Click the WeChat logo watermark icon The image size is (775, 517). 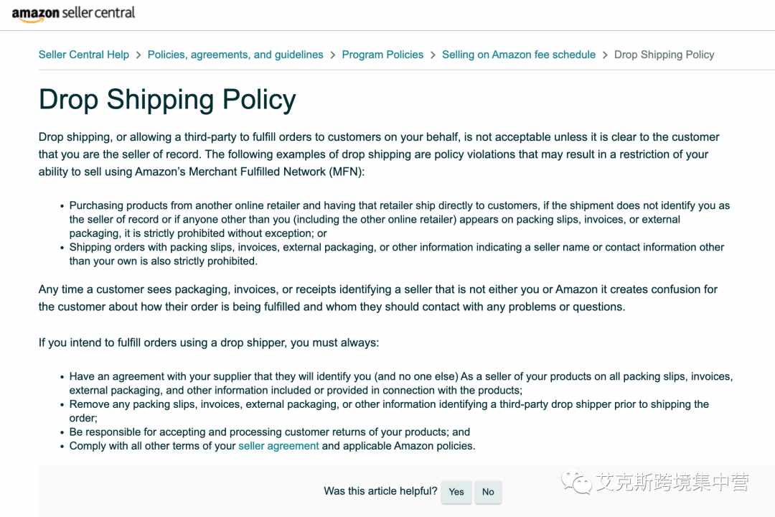point(576,482)
